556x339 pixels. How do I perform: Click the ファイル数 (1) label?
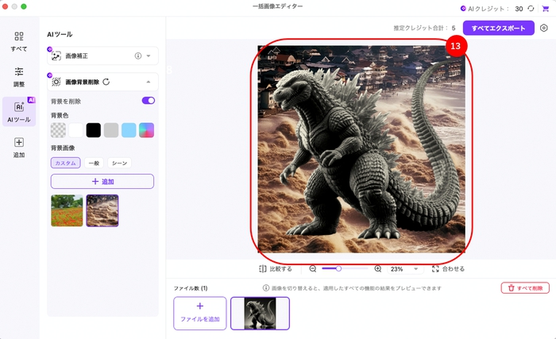[x=191, y=288]
